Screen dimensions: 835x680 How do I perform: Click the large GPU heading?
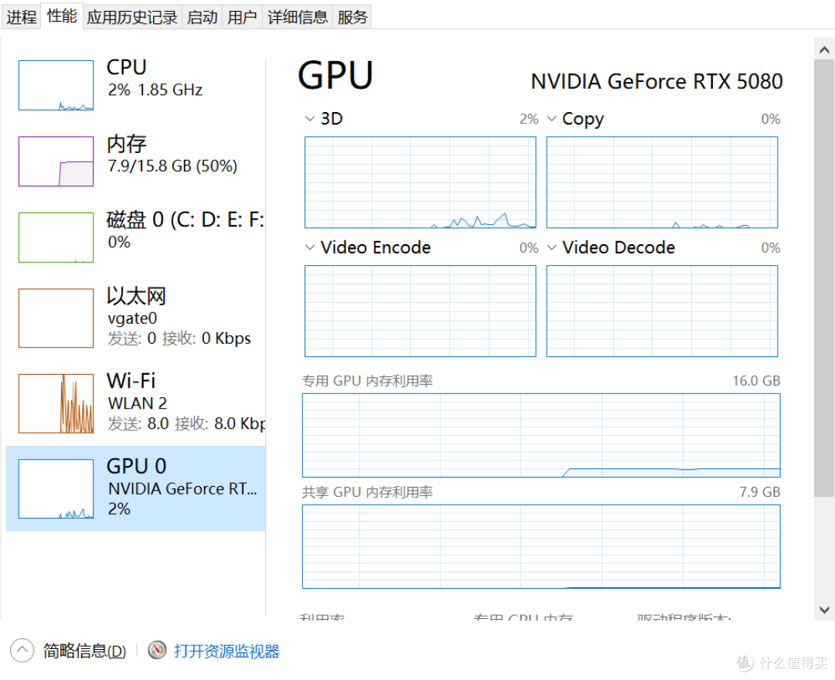(x=336, y=76)
